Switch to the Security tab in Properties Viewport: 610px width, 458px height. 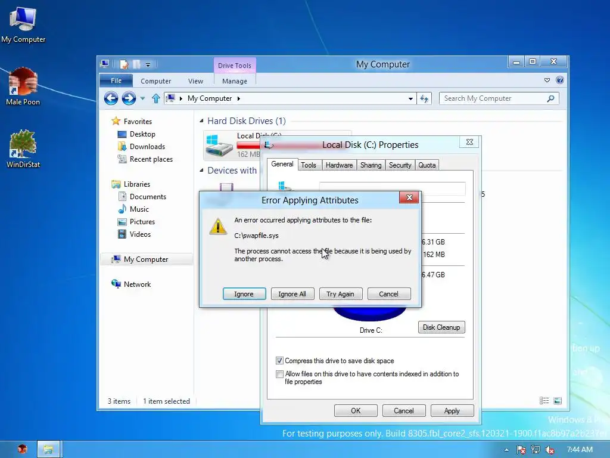(x=400, y=165)
